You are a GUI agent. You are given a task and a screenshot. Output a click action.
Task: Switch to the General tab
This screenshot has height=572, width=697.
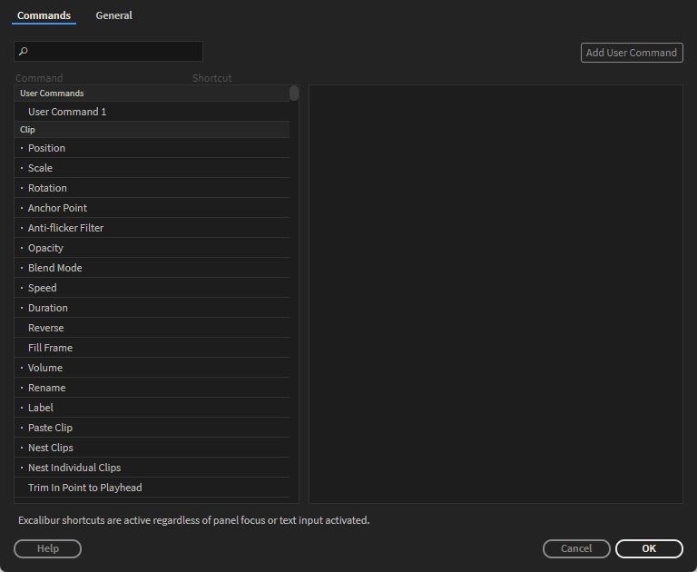click(113, 15)
